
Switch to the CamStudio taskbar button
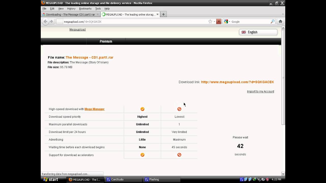tap(123, 179)
